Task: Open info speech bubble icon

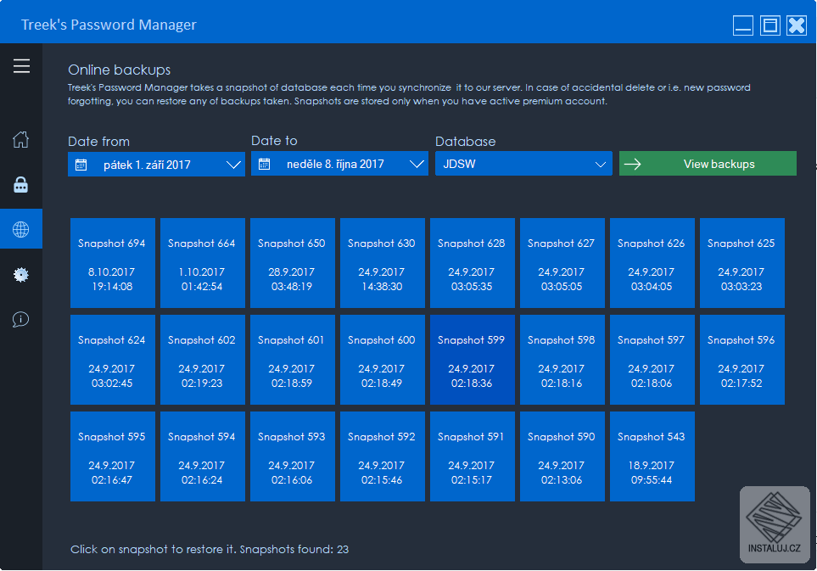Action: tap(21, 319)
